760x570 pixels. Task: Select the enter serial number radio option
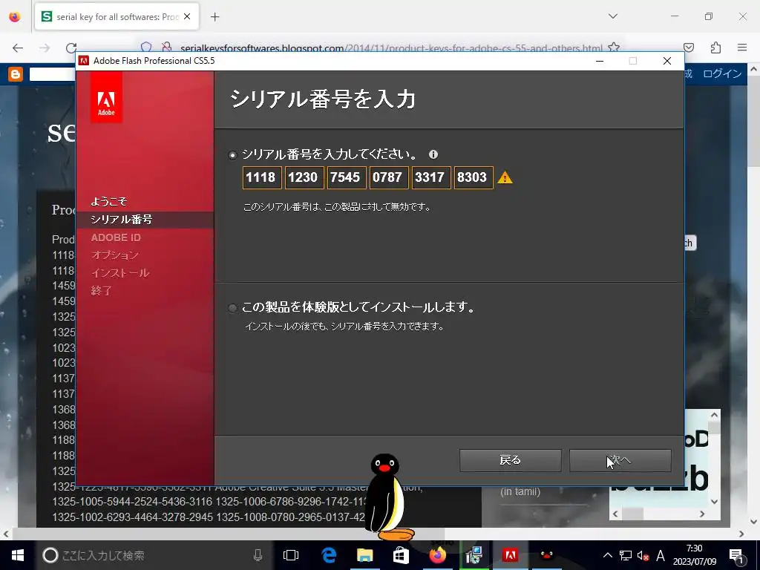232,155
